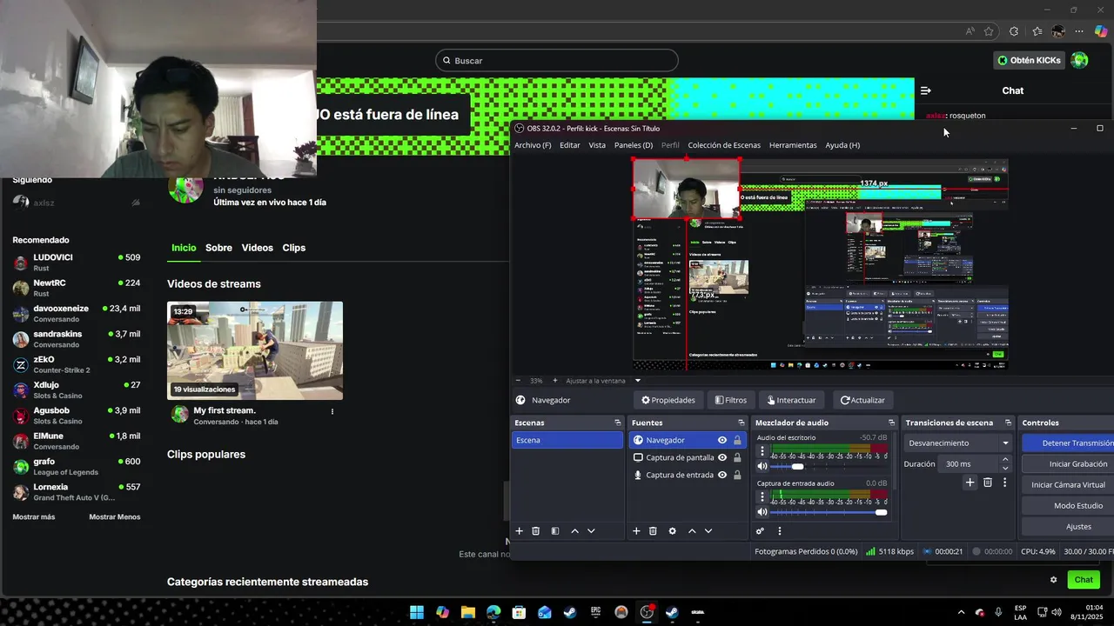1114x626 pixels.
Task: Open advanced audio properties gears icon
Action: [760, 531]
